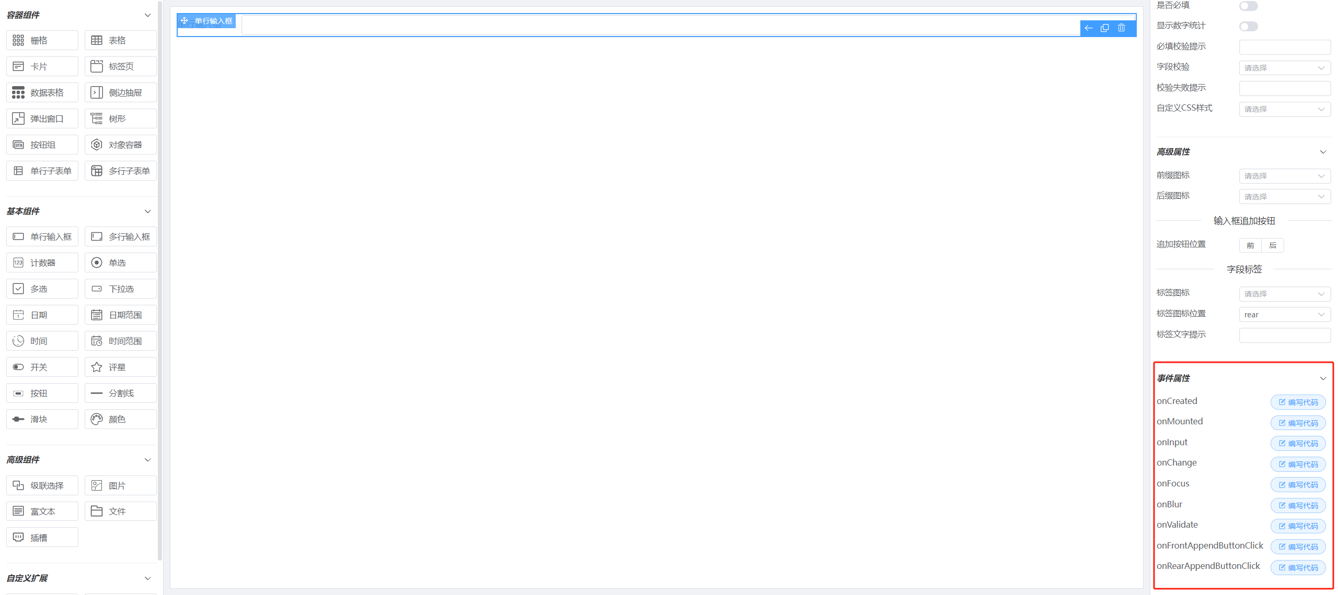Click 编写代码 for onCreated
Image resolution: width=1338 pixels, height=595 pixels.
coord(1298,402)
